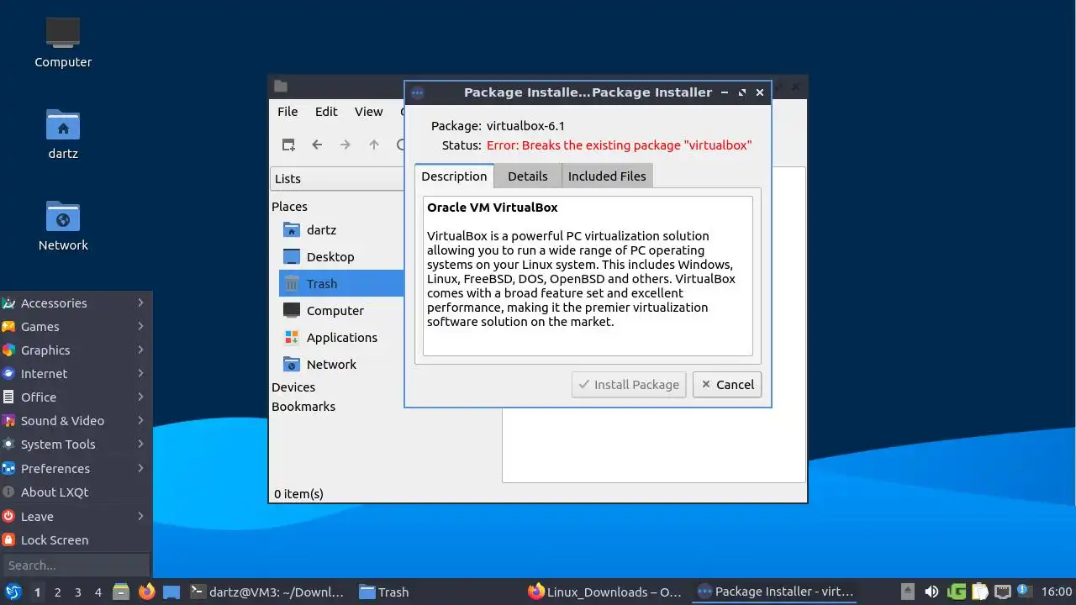The image size is (1076, 605).
Task: Click the Package Installer taskbar item
Action: [775, 592]
